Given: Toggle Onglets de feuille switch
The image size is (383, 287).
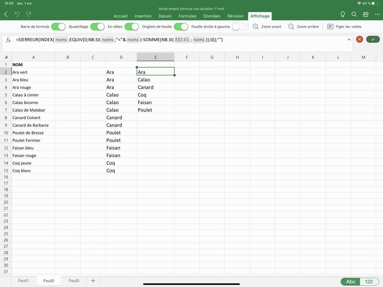Looking at the screenshot, I should coord(181,27).
